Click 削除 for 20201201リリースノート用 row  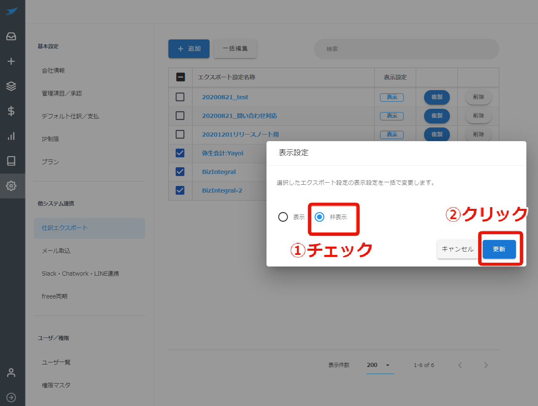tap(479, 134)
